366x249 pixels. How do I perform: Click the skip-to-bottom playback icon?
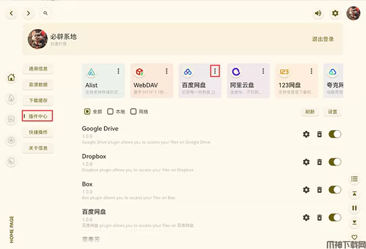point(354,222)
